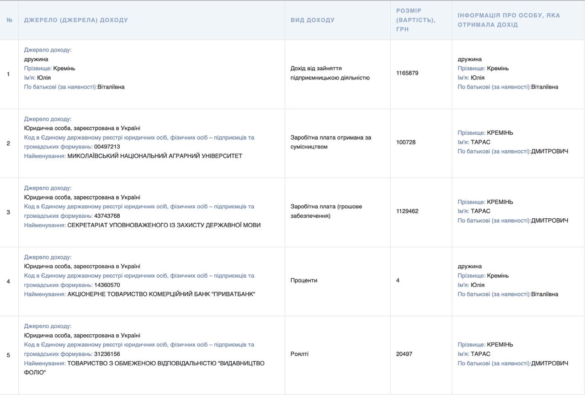Click "Дохід від зайняття підприємницькою діяльністю" cell
The height and width of the screenshot is (395, 585).
pos(330,73)
